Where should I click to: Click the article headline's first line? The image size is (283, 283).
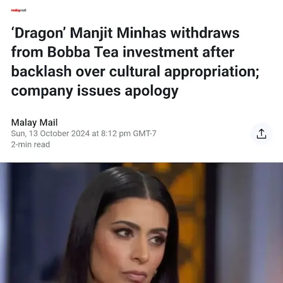coord(125,33)
